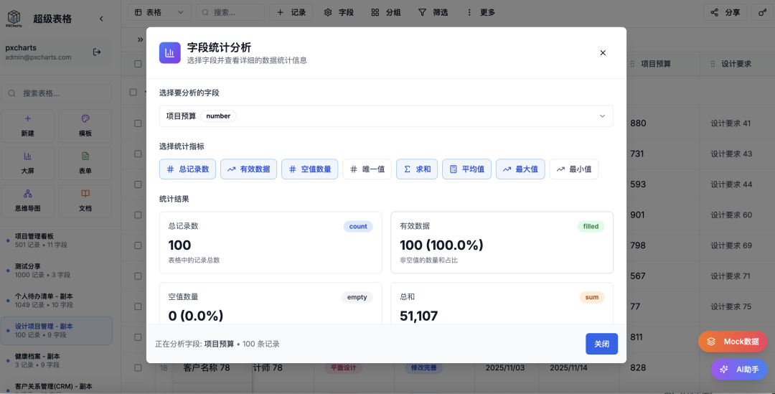Click the key icon button

(763, 12)
